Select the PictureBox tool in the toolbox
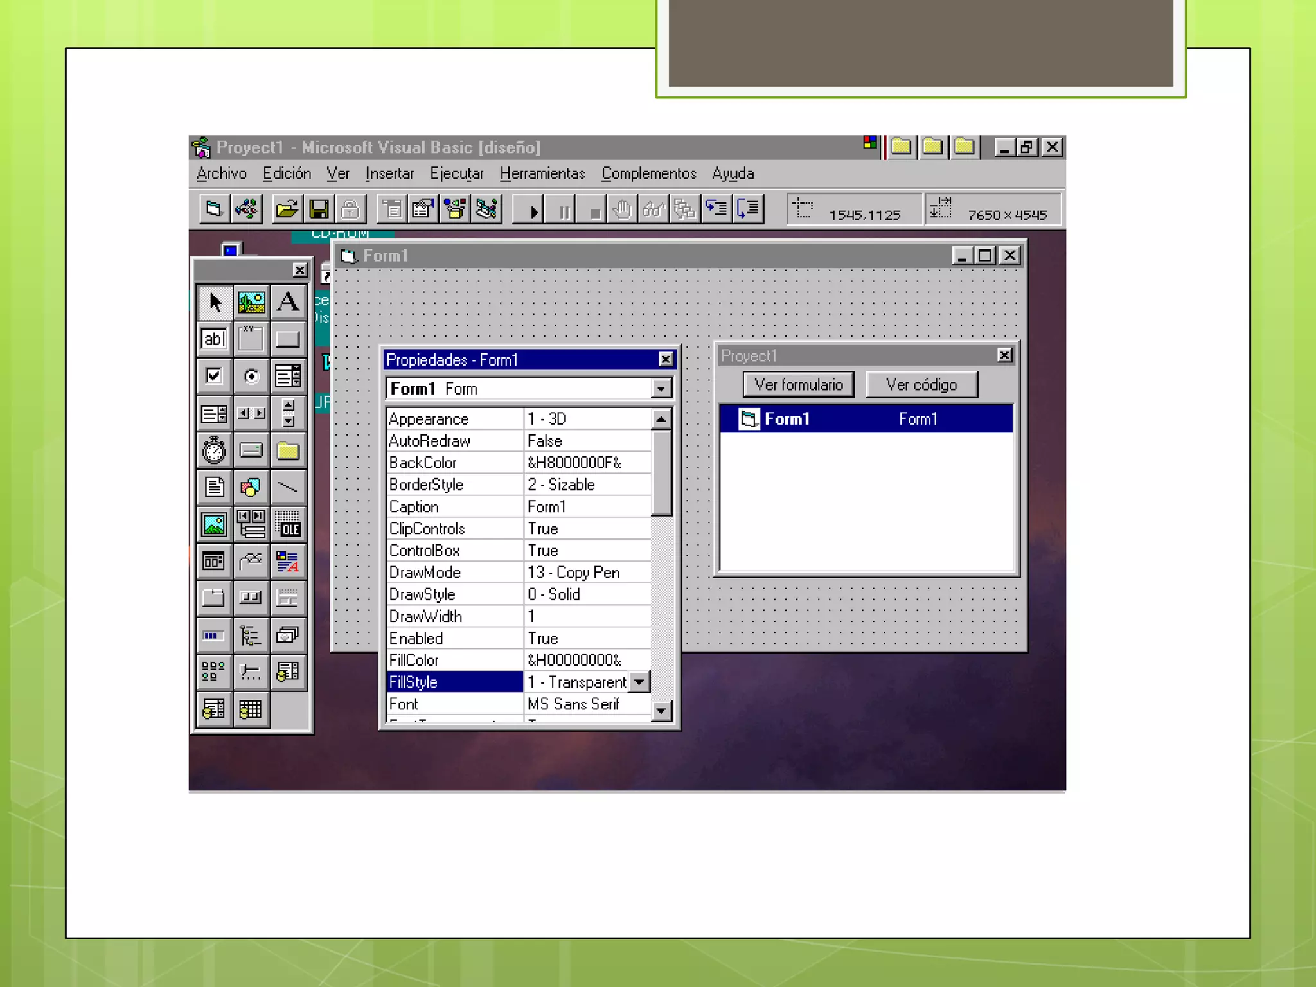The image size is (1316, 987). coord(251,302)
